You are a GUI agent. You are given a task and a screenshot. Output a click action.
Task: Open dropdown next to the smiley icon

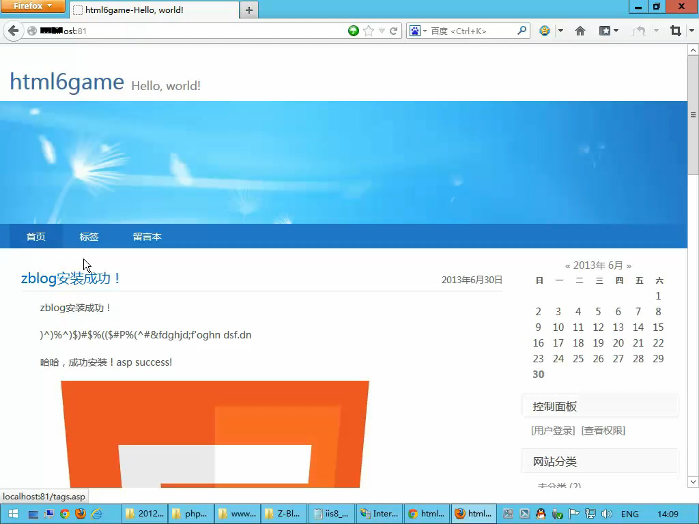coord(561,31)
